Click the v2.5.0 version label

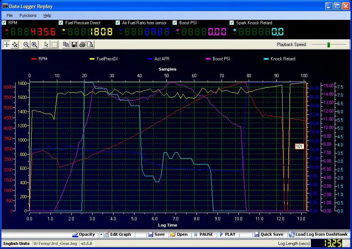click(86, 243)
